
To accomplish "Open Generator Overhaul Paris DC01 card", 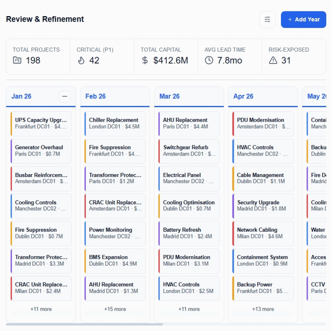I will click(x=41, y=151).
